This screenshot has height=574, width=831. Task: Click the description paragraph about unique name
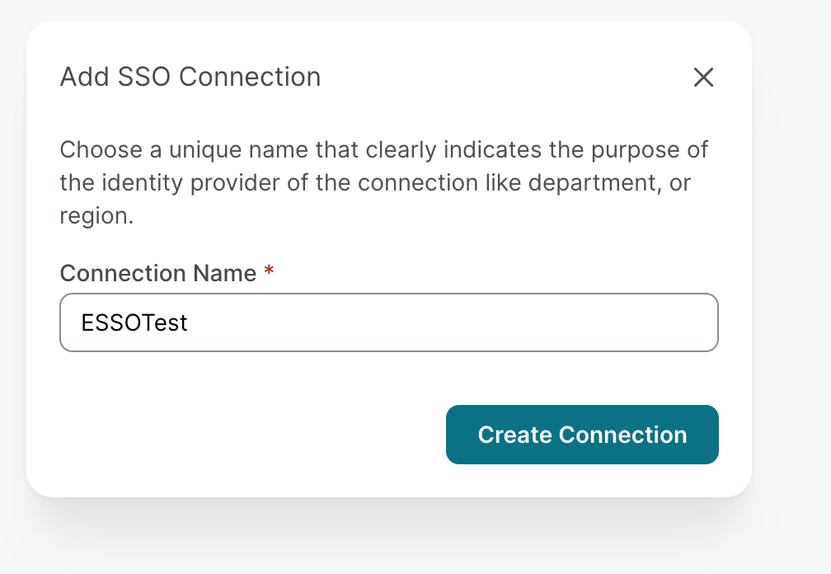(383, 183)
